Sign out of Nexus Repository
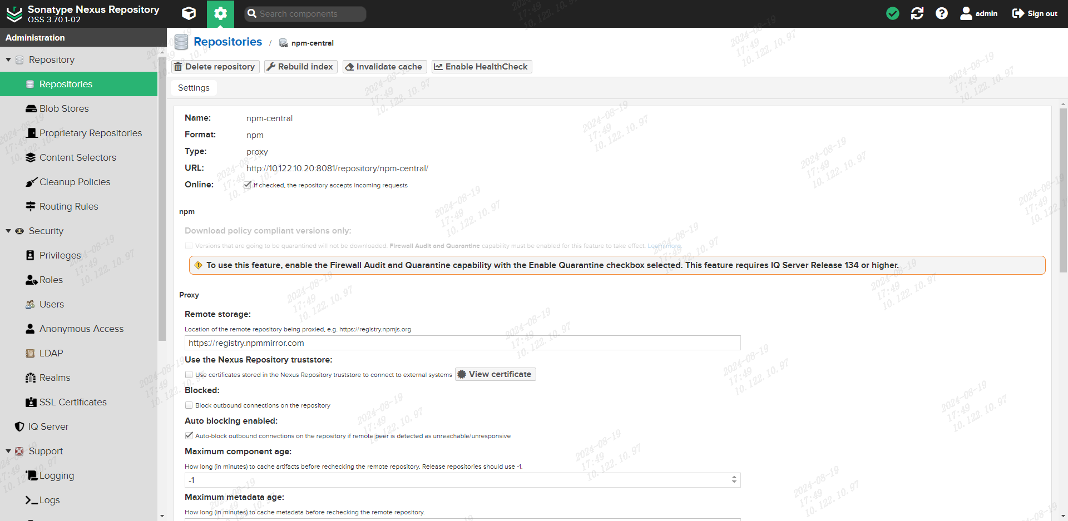This screenshot has height=521, width=1068. [1035, 13]
